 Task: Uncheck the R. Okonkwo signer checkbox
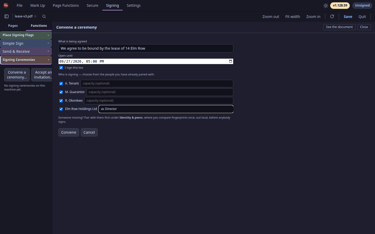pyautogui.click(x=61, y=101)
